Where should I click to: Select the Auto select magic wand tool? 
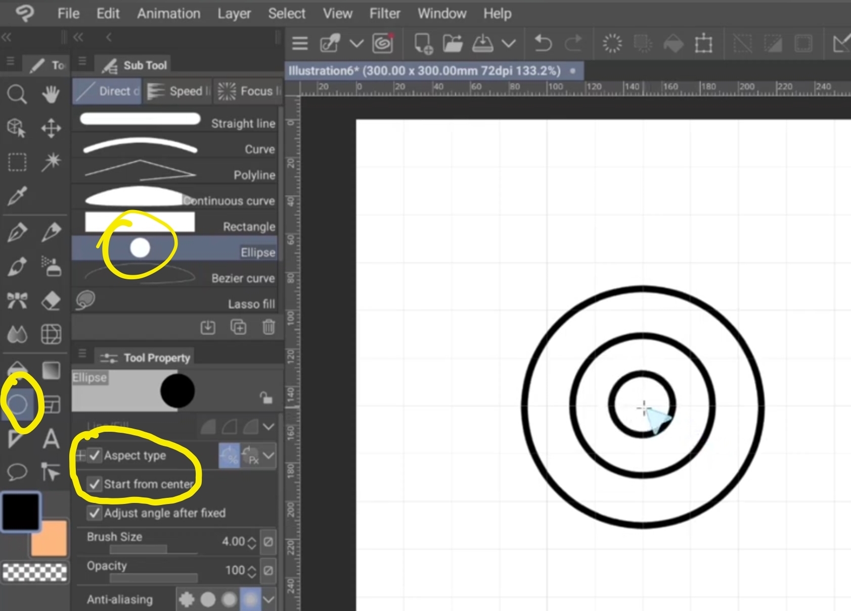tap(51, 162)
